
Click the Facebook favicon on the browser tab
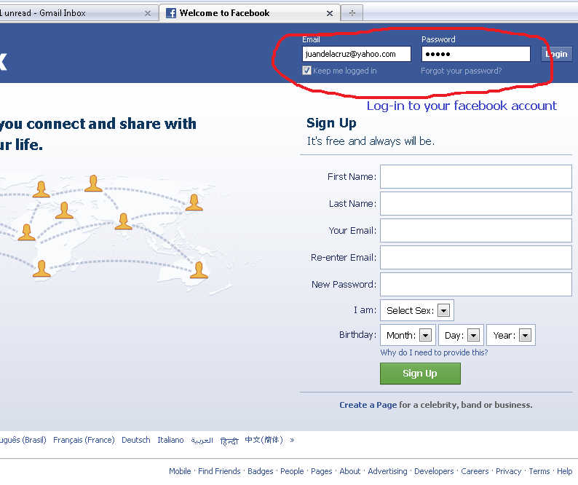tap(170, 13)
